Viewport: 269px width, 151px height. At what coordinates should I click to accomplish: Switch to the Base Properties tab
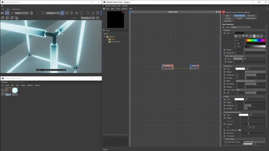click(x=240, y=16)
